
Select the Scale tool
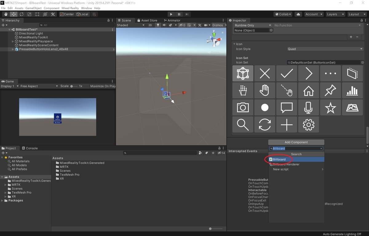pyautogui.click(x=29, y=14)
